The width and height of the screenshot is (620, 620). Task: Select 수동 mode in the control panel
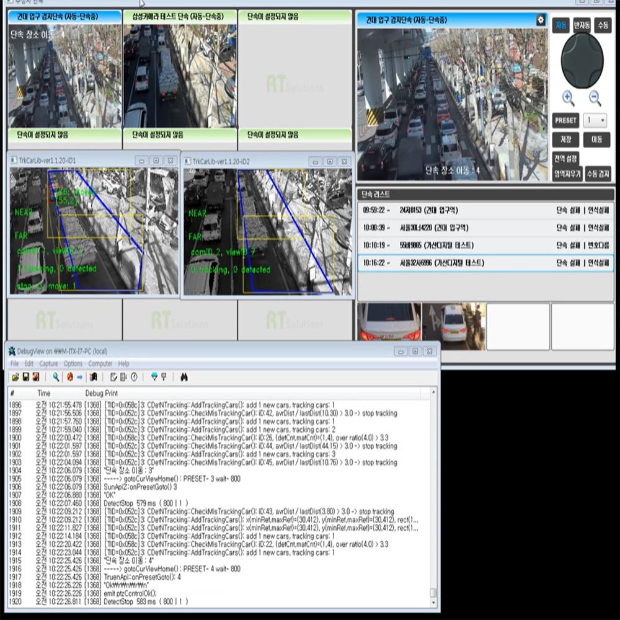pyautogui.click(x=603, y=25)
